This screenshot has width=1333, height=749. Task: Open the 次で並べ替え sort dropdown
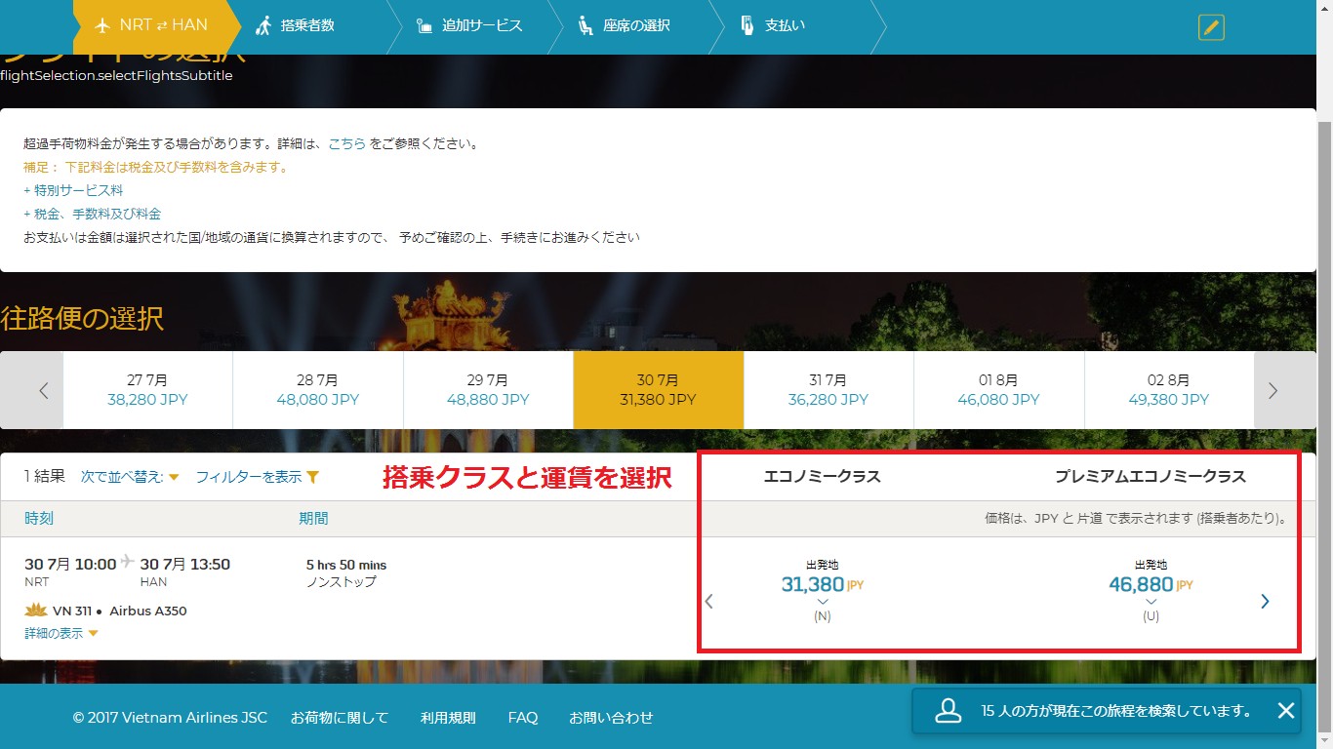coord(130,477)
